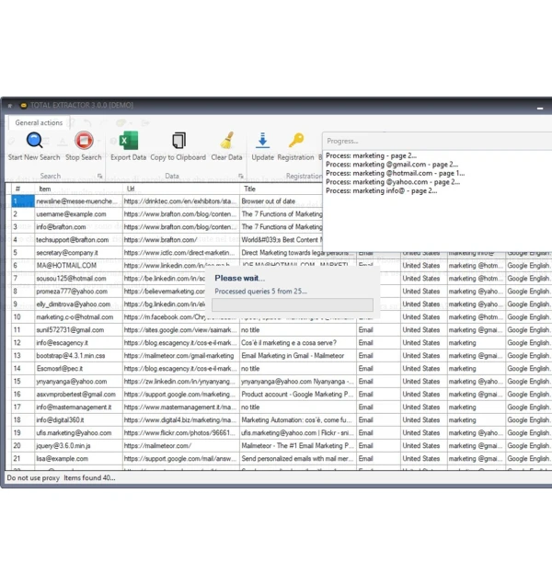
Task: Click the URL https://www.brafton.com/ in row 4
Action: (181, 240)
